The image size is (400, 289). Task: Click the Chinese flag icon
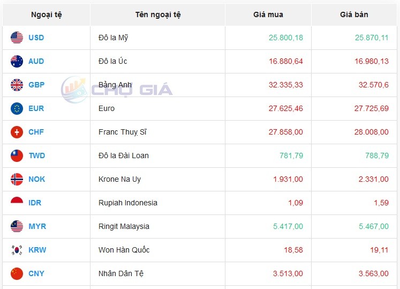tap(17, 273)
